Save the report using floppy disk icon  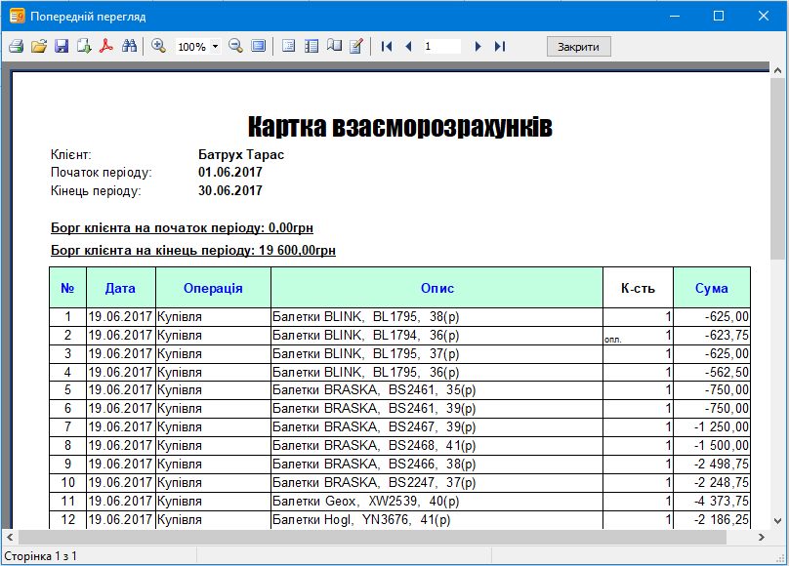point(62,46)
